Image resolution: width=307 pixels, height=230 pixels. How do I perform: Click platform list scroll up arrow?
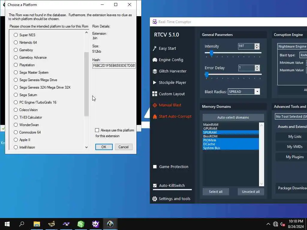[87, 32]
